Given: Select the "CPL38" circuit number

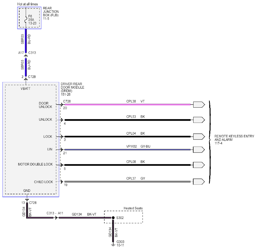Looking at the screenshot, I should (x=131, y=101).
